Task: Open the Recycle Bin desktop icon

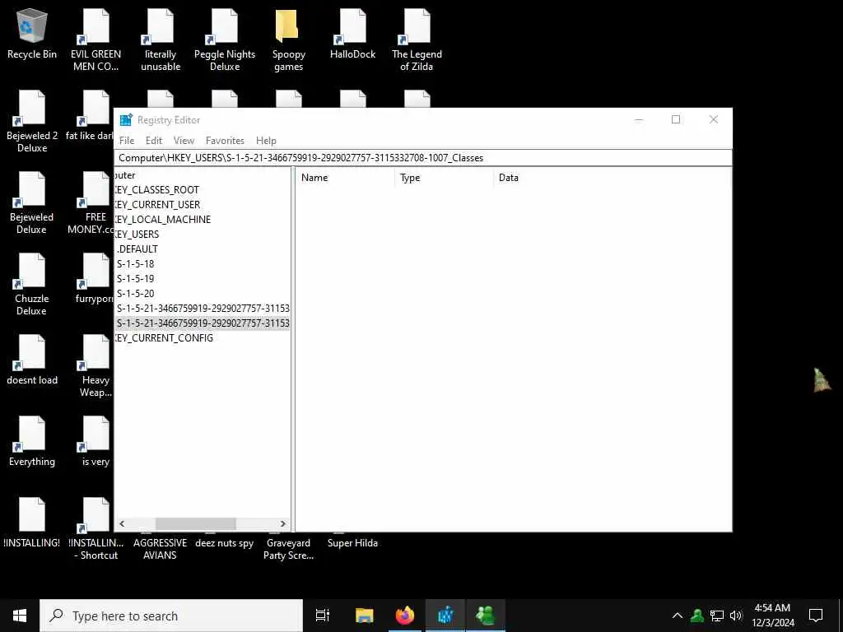Action: point(32,34)
